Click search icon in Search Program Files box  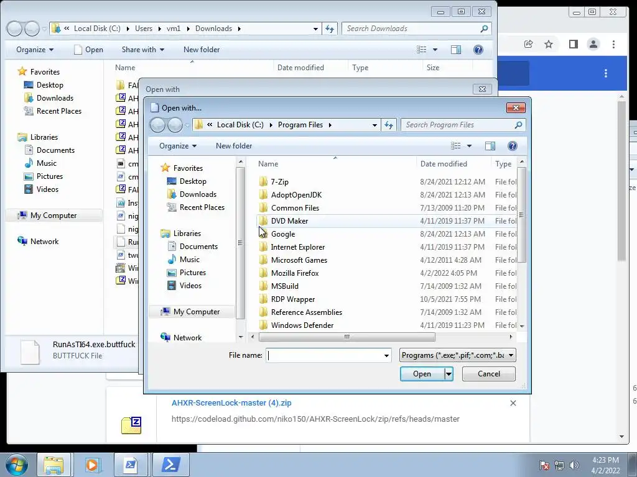518,125
